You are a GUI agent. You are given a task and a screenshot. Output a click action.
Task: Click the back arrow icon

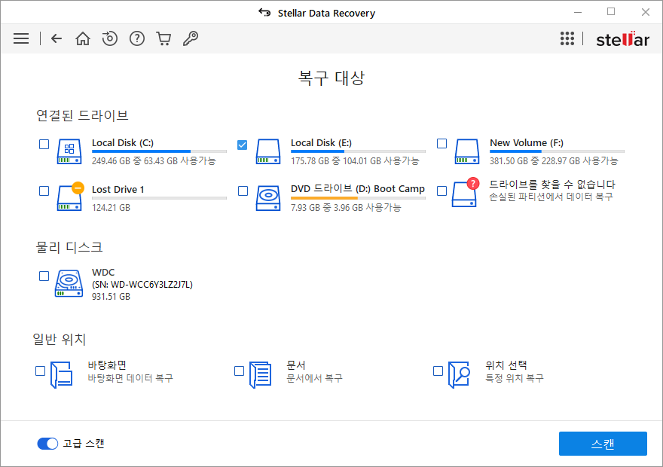(57, 38)
